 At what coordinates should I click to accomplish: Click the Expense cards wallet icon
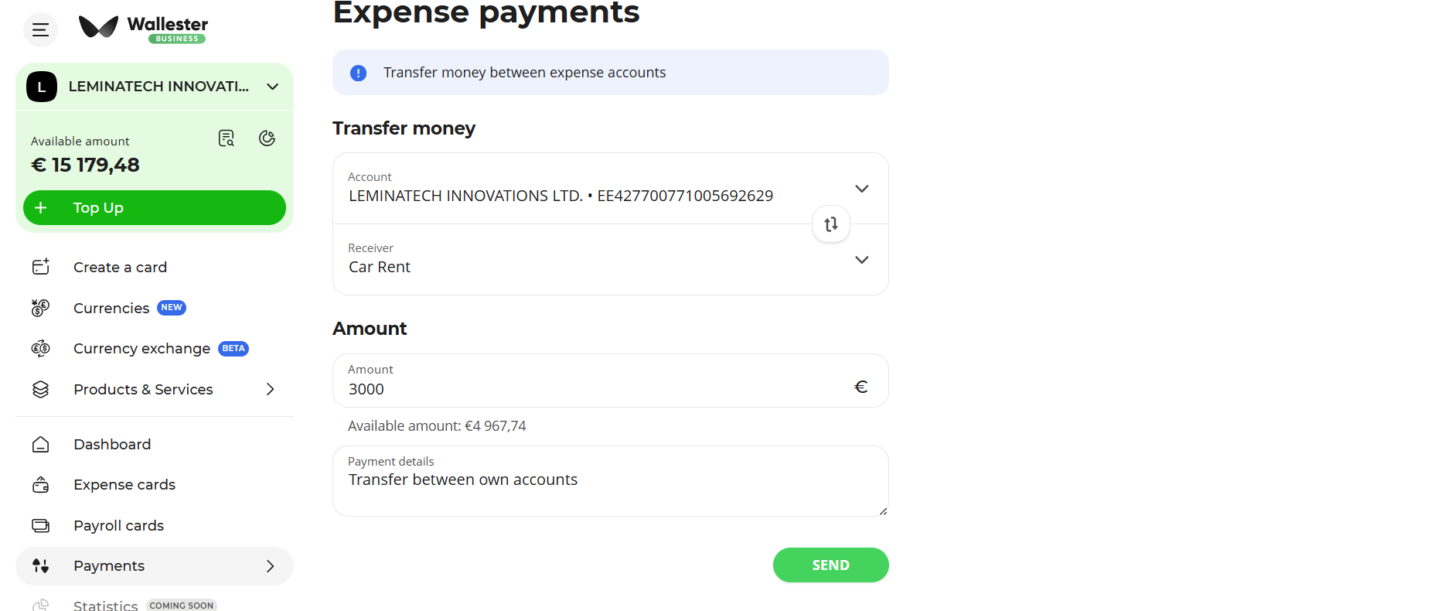[41, 485]
